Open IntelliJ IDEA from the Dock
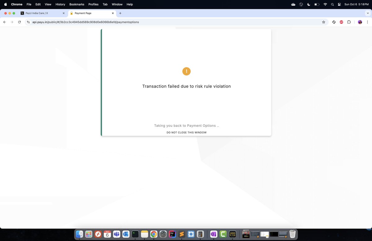The image size is (372, 241). 172,234
